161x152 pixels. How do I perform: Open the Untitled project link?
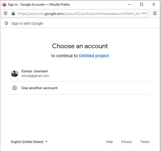pos(94,56)
